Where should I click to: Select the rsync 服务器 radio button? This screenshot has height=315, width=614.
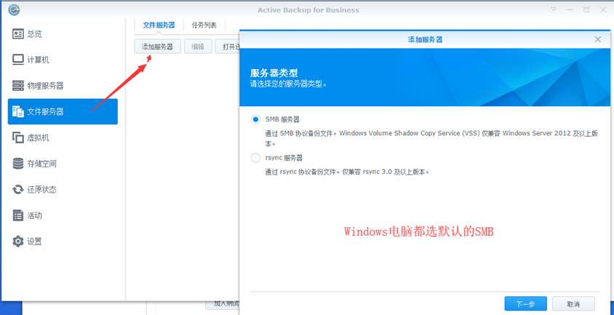point(255,158)
